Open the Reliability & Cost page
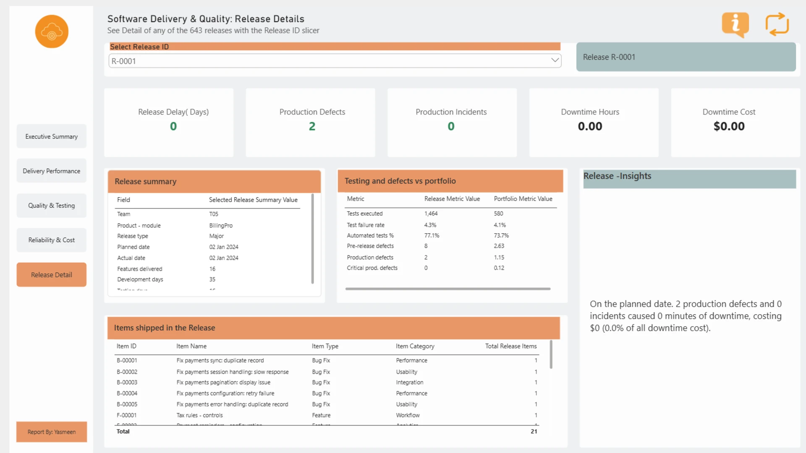Screen dimensions: 806x453 click(52, 240)
